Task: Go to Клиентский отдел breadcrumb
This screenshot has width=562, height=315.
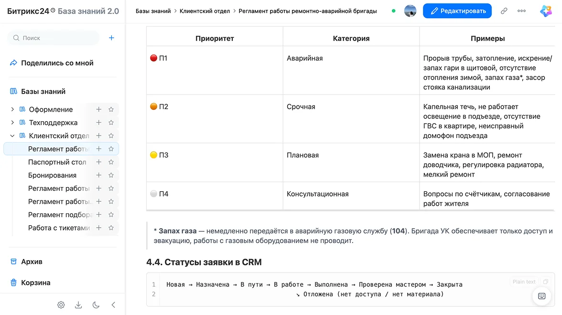Action: pos(205,11)
